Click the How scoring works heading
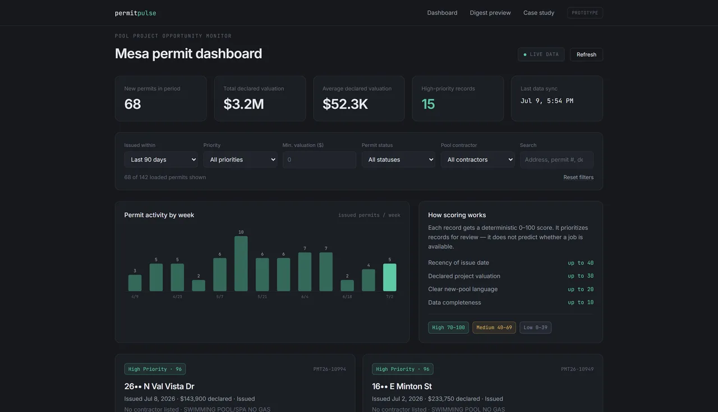This screenshot has width=718, height=412. click(457, 215)
